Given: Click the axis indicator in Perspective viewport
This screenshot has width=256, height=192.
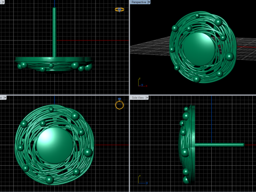Looking at the screenshot, I should click(x=142, y=82).
